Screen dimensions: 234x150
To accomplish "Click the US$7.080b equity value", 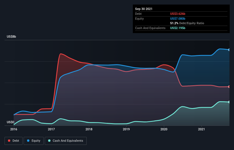I will pos(178,19).
